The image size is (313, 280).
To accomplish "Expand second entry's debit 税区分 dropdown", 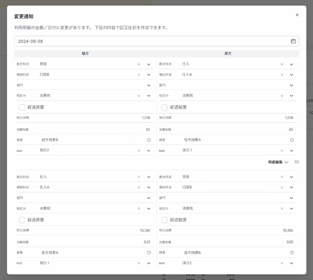I will click(x=149, y=208).
